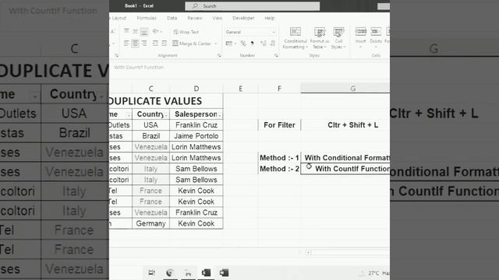This screenshot has width=499, height=280.
Task: Open the Salesperson column filter dropdown
Action: pos(220,115)
